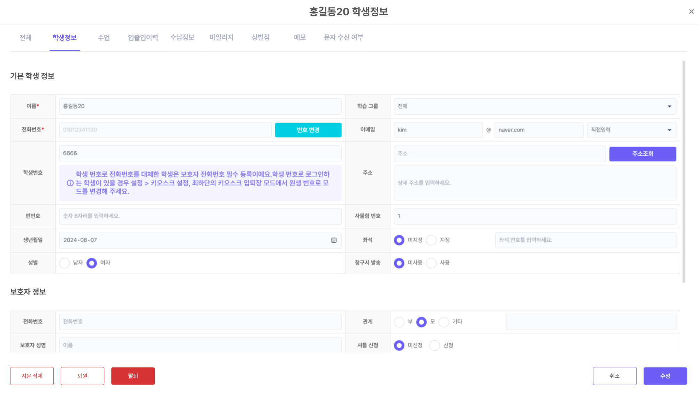
Task: Click the red 탈퇴 button
Action: [x=133, y=376]
